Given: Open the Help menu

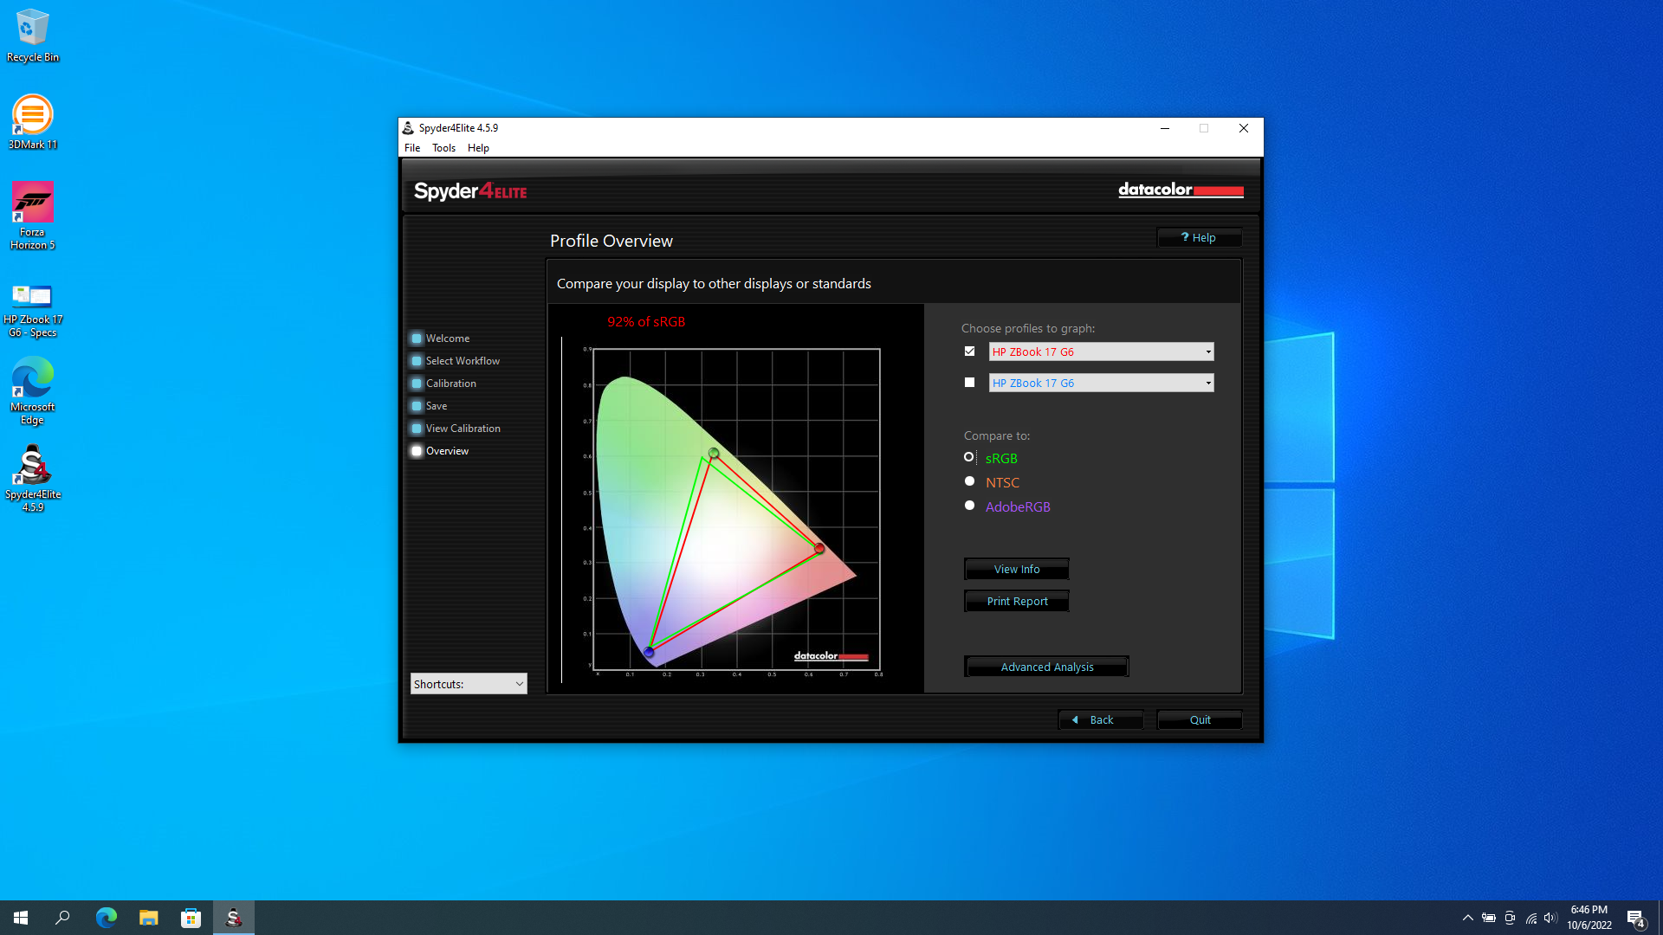Looking at the screenshot, I should point(478,148).
